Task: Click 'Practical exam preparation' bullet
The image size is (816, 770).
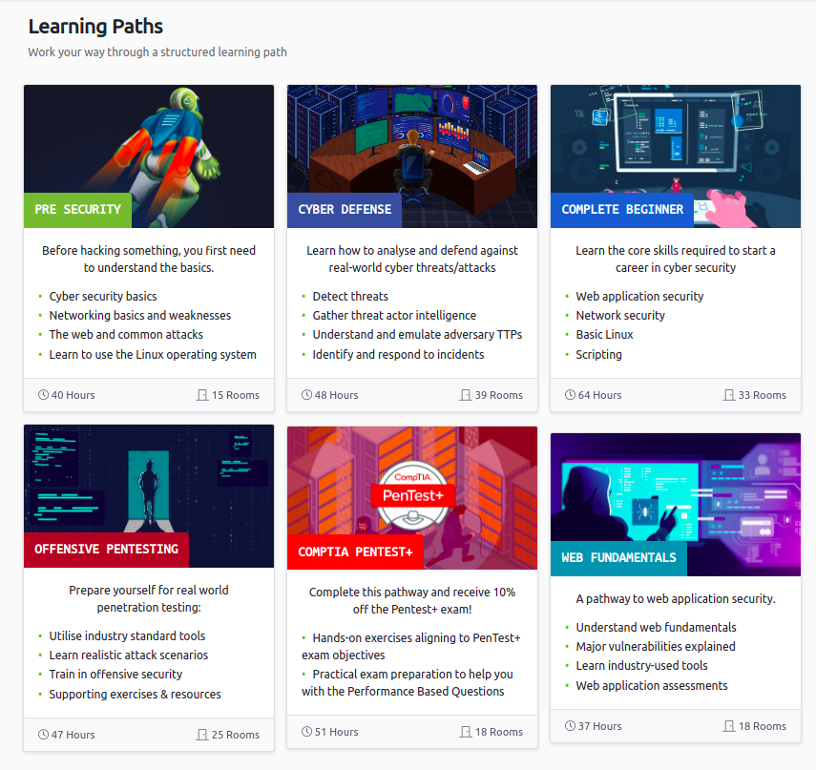Action: (408, 682)
